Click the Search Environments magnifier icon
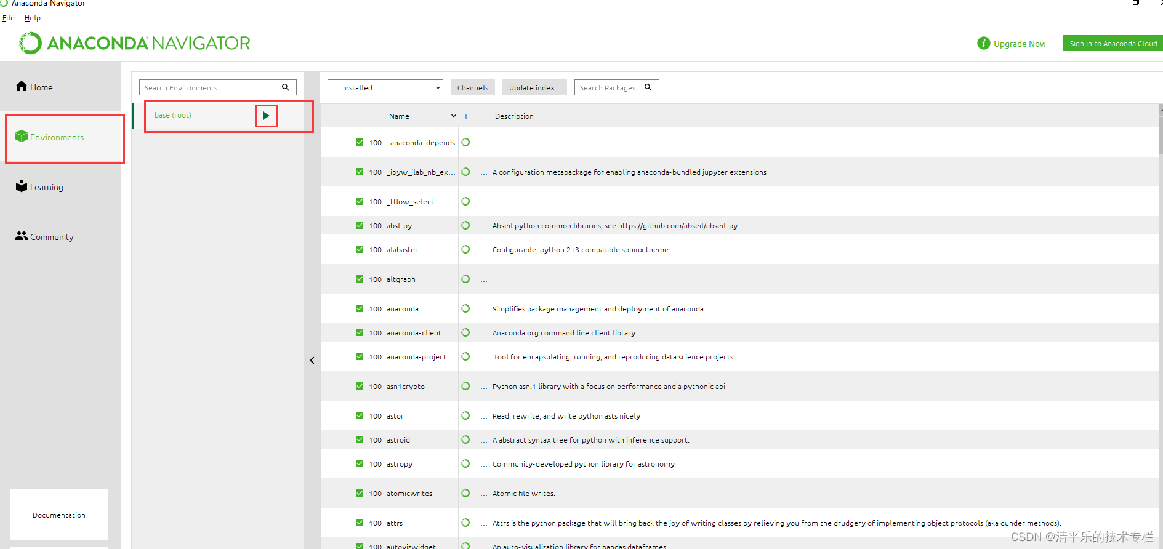The height and width of the screenshot is (549, 1163). pyautogui.click(x=286, y=87)
